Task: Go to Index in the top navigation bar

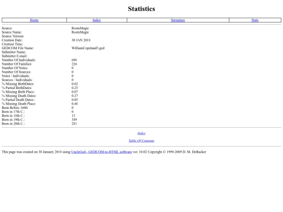Action: [96, 20]
